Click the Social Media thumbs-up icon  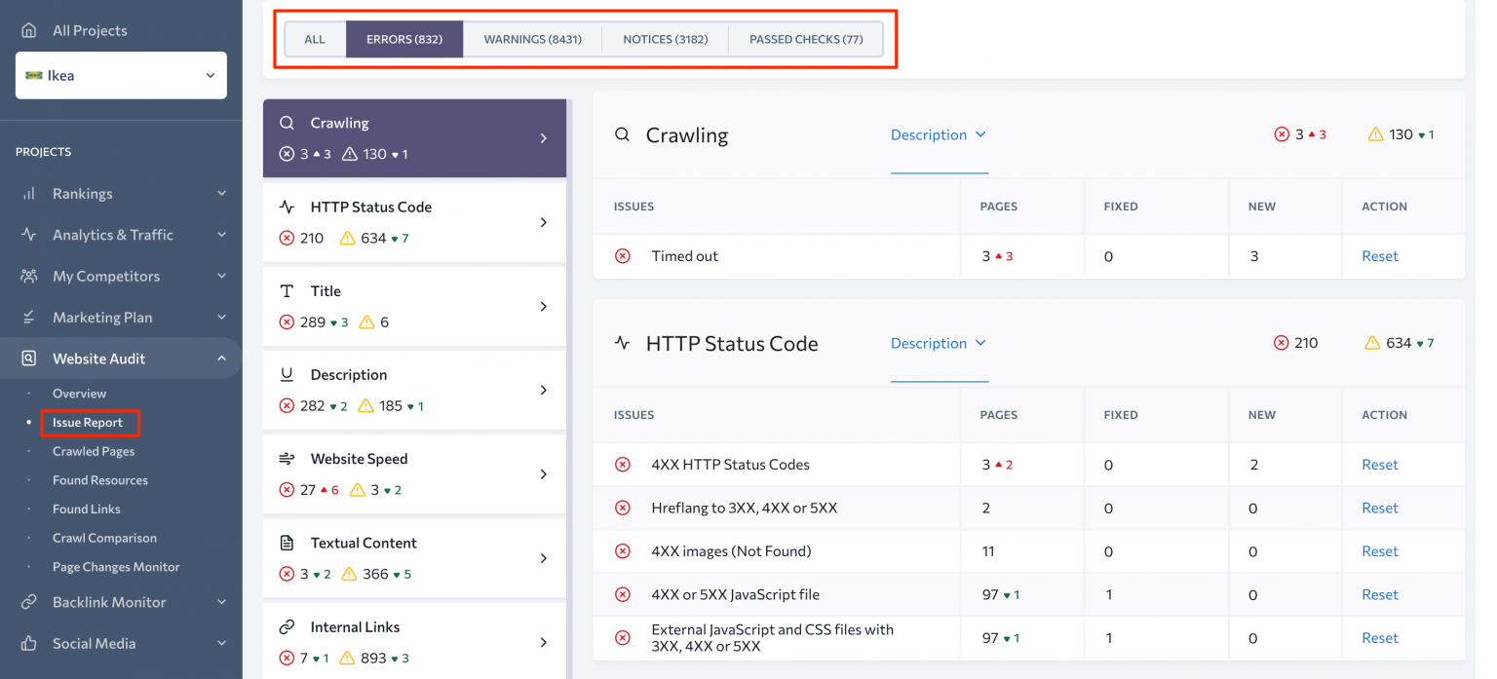tap(29, 643)
